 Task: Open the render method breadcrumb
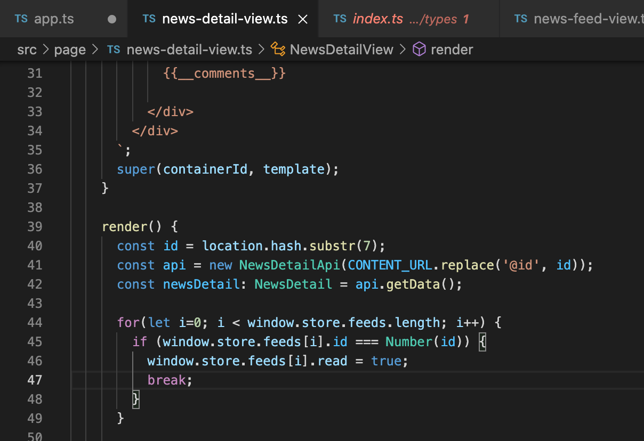(x=452, y=50)
